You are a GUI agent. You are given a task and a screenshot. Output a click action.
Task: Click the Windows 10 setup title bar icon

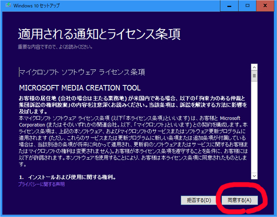8,5
